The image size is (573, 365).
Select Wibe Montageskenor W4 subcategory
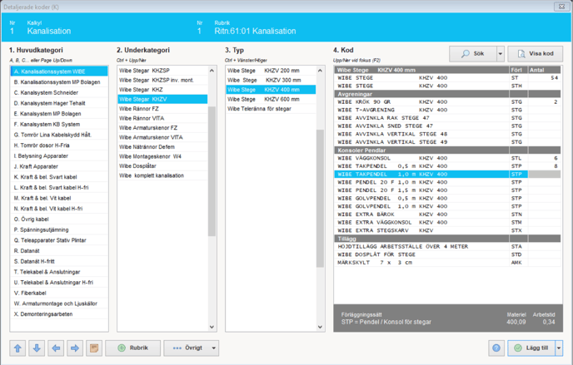[162, 156]
